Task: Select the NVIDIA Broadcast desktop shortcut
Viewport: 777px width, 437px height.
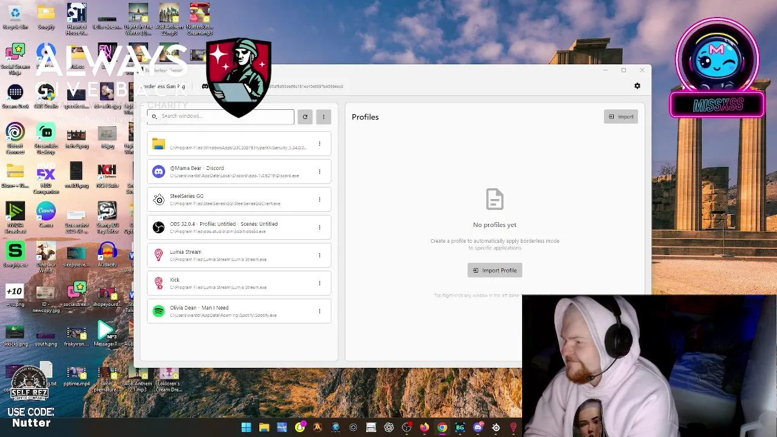Action: [x=15, y=217]
